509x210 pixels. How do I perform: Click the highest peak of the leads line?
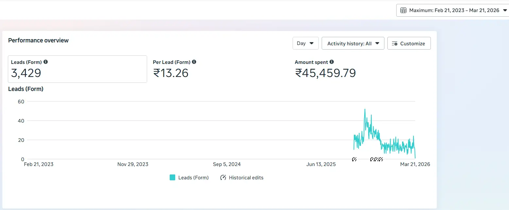[365, 110]
